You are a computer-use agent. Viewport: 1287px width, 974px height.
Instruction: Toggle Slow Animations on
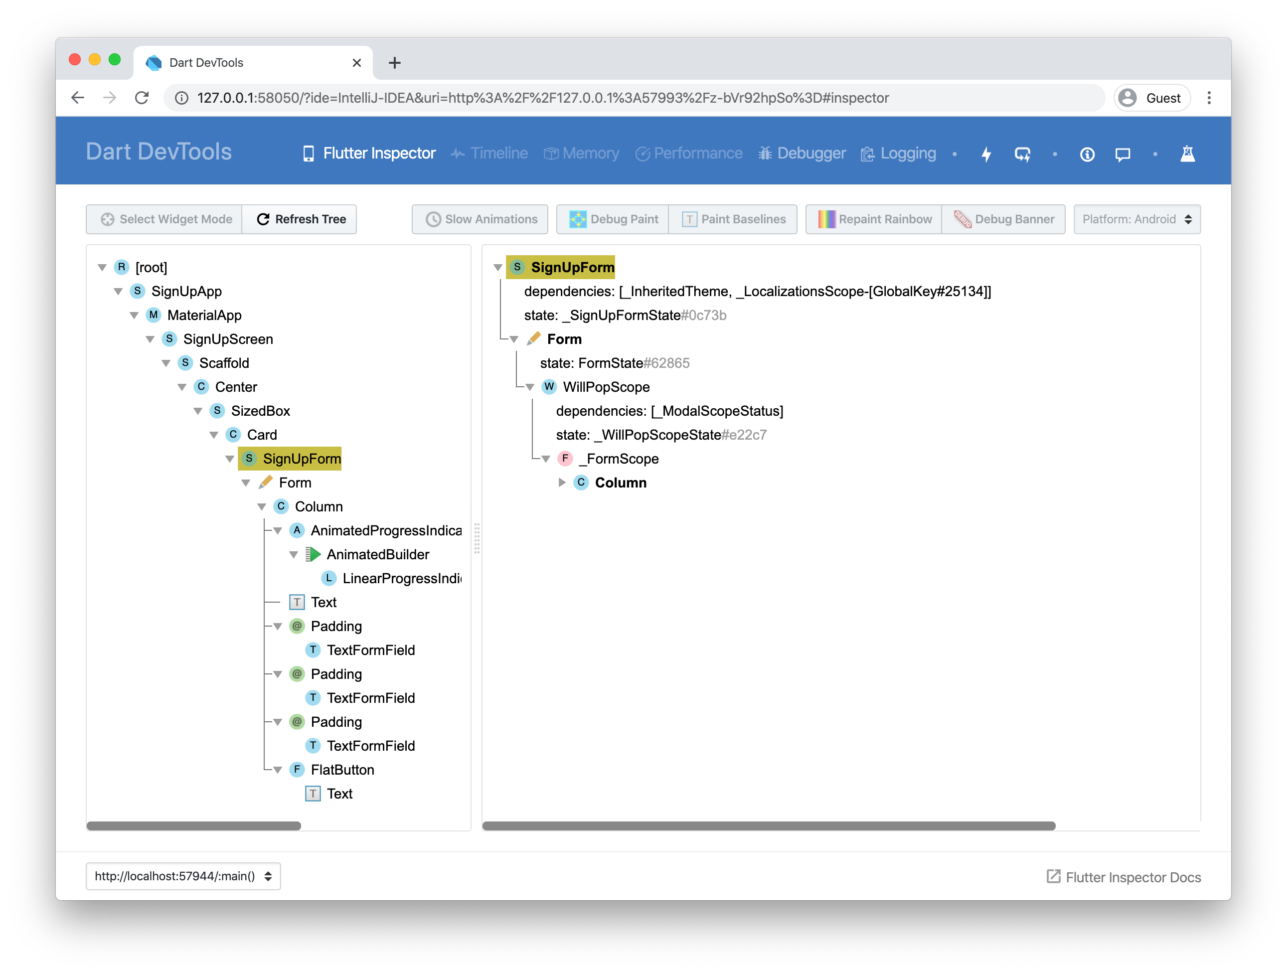point(481,219)
